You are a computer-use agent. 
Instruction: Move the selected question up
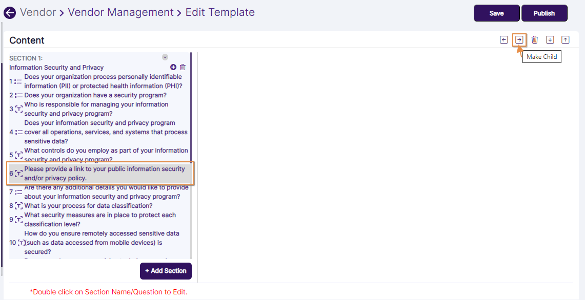click(x=566, y=40)
